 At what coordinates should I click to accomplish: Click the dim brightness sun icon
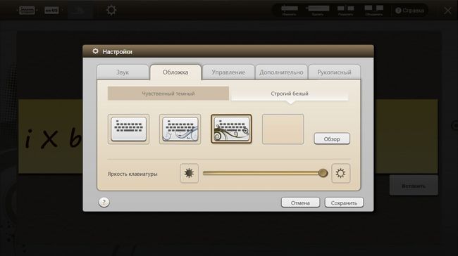pyautogui.click(x=190, y=173)
